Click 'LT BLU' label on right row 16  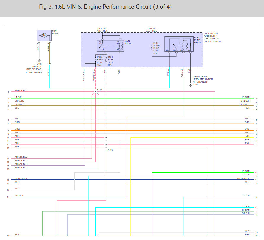pyautogui.click(x=246, y=196)
